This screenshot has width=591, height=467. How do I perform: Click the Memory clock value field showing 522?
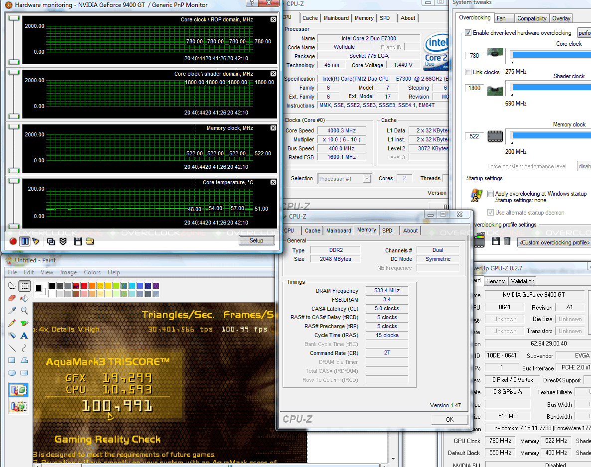point(474,136)
